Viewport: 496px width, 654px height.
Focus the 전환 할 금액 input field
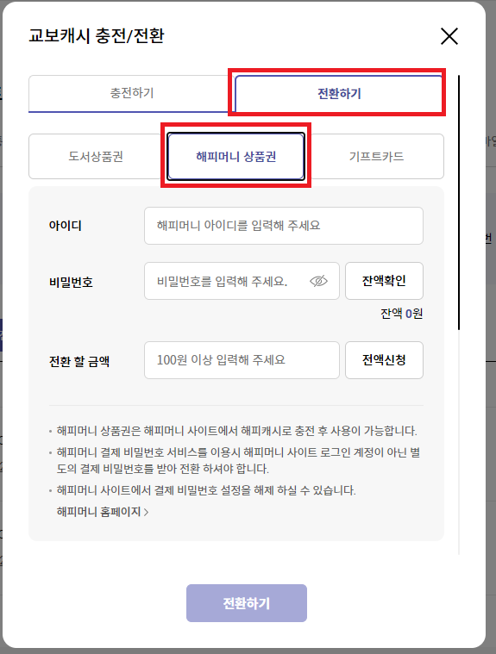(242, 360)
